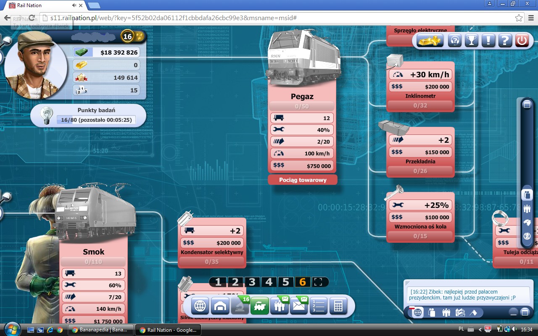
Task: Open the engine house depot icon
Action: click(220, 306)
